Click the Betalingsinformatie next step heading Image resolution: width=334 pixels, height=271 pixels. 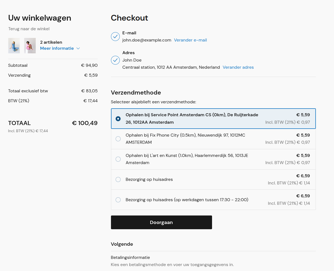pos(130,258)
